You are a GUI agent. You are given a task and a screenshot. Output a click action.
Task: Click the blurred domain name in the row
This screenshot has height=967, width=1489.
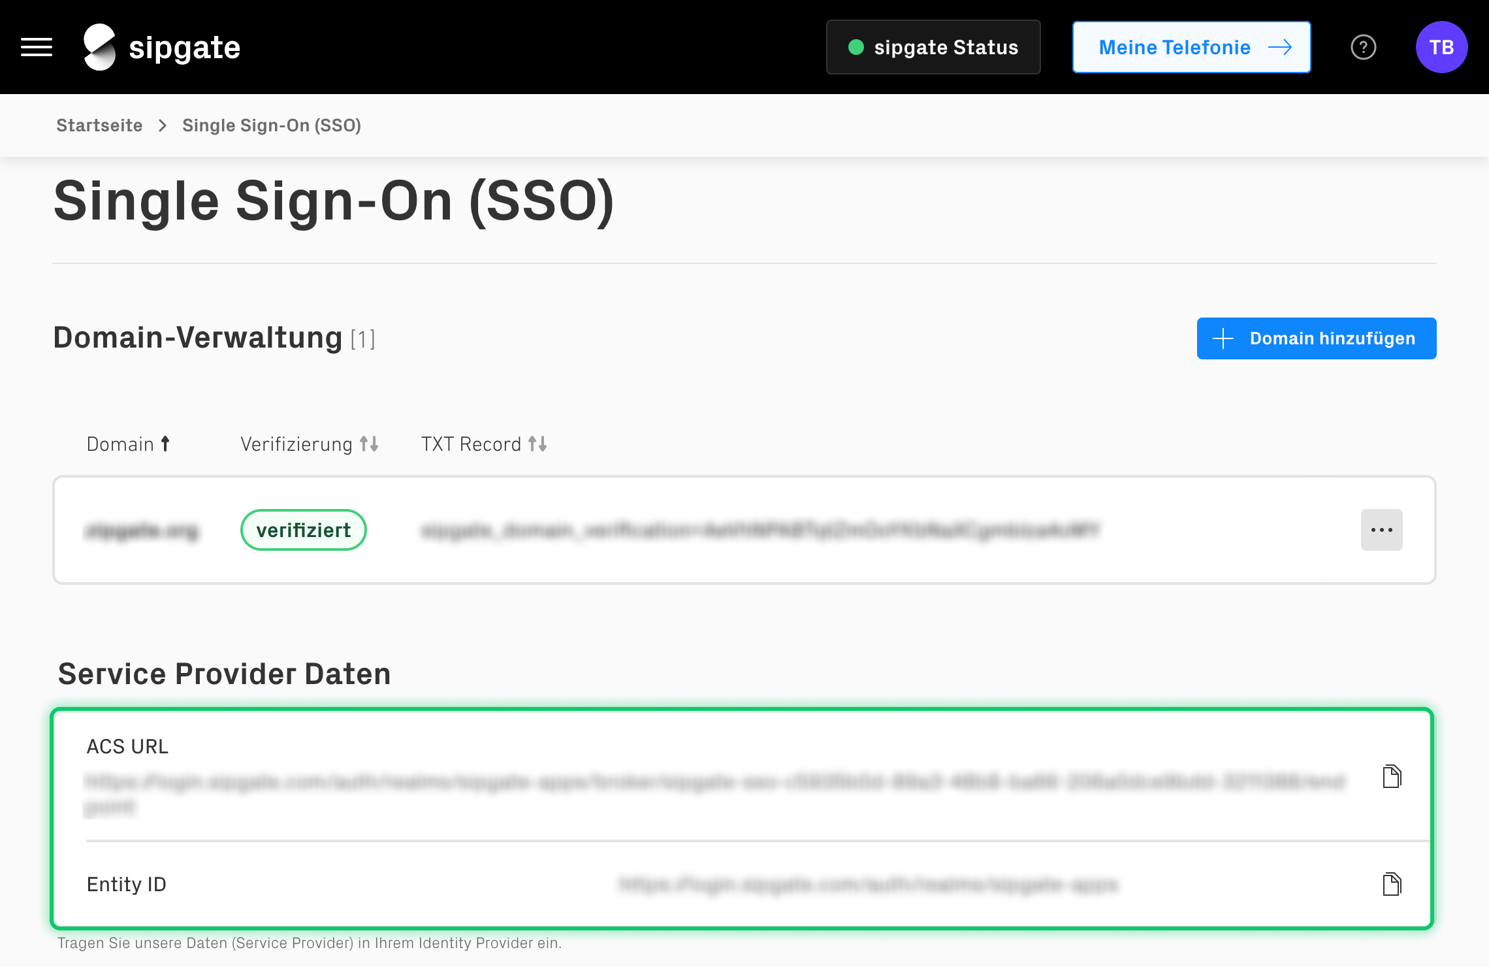(x=142, y=531)
